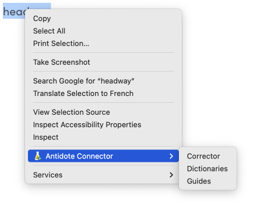Screen dimensions: 257x209
Task: Expand the Antidote Connector submenu chevron
Action: click(171, 156)
